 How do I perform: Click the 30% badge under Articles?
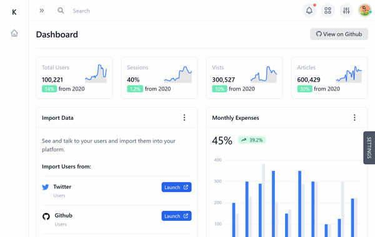click(305, 89)
